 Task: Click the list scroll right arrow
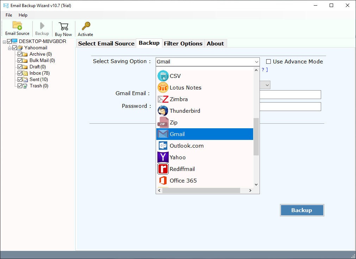pyautogui.click(x=250, y=190)
